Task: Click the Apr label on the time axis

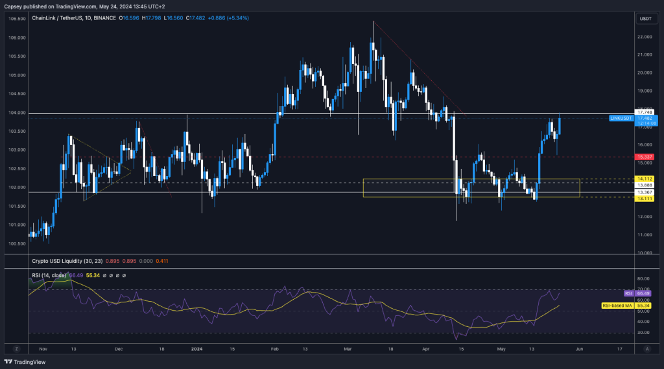Action: [425, 349]
